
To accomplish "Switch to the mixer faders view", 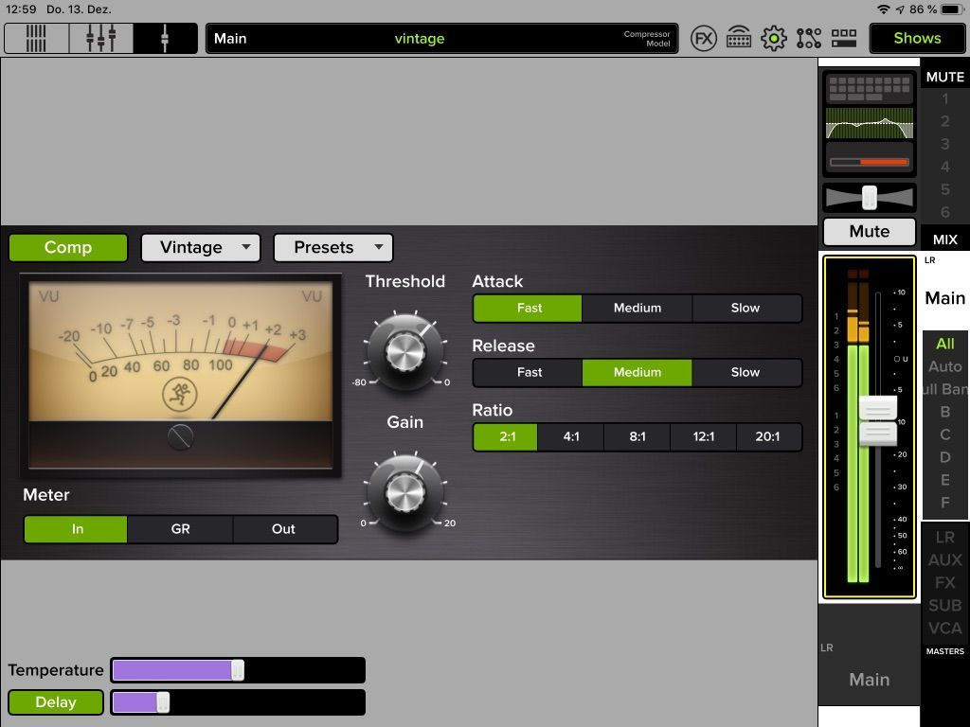I will (100, 38).
